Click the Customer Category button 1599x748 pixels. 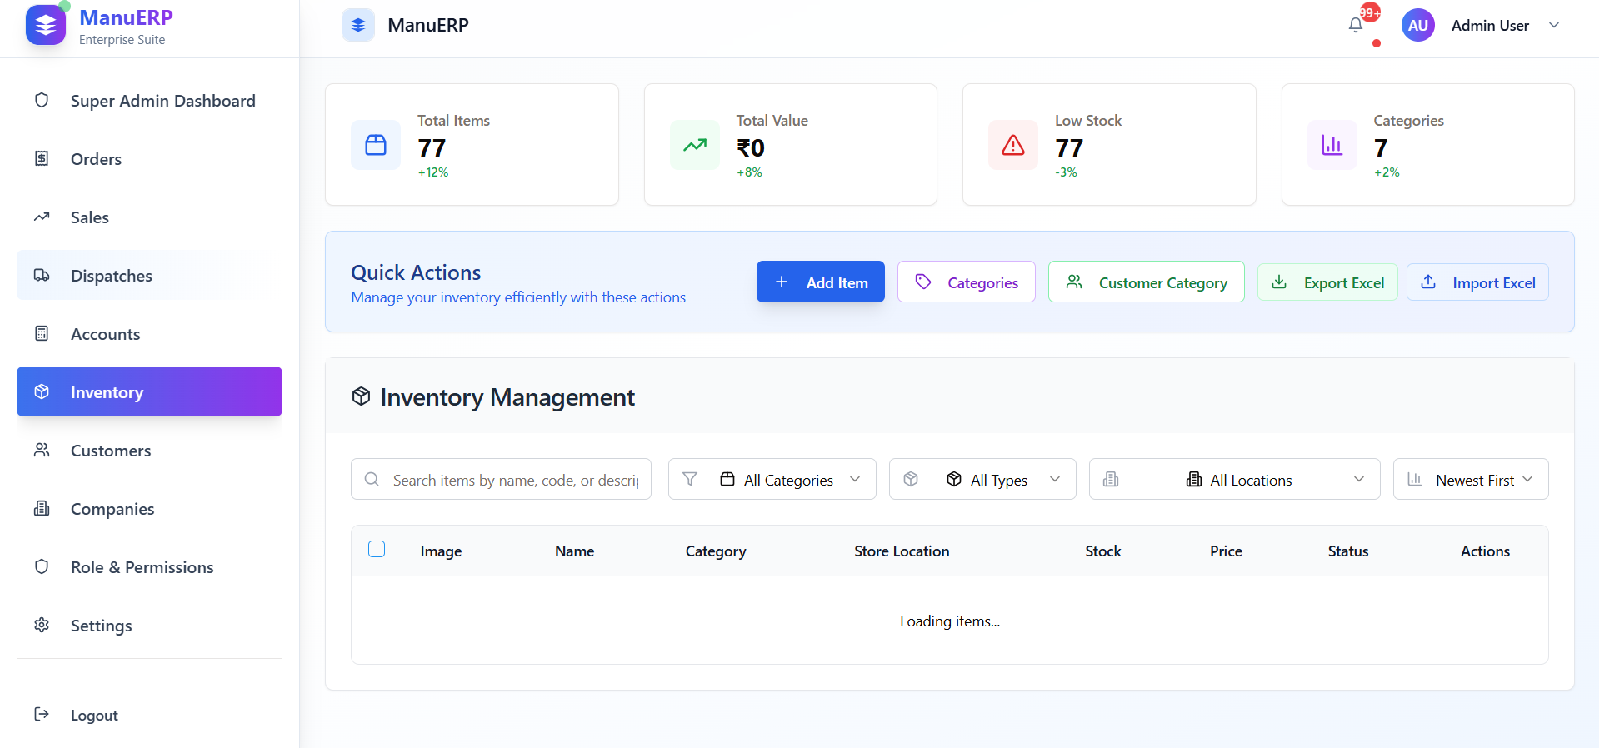[1147, 282]
